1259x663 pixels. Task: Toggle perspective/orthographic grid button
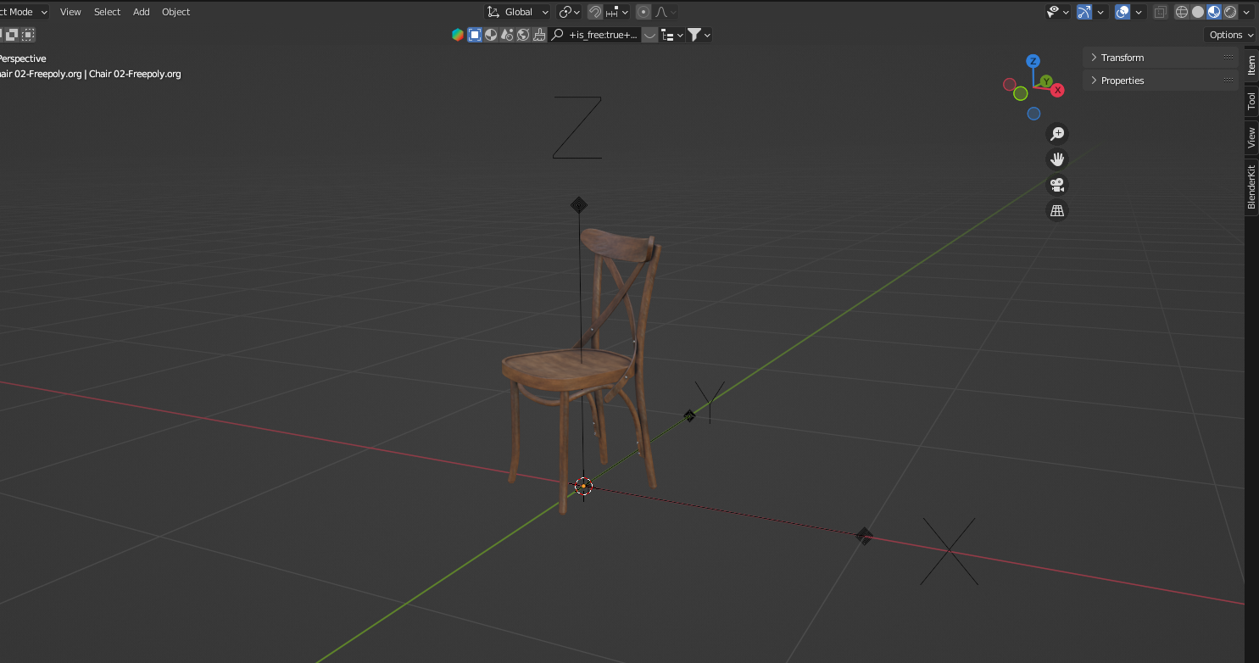click(1057, 210)
